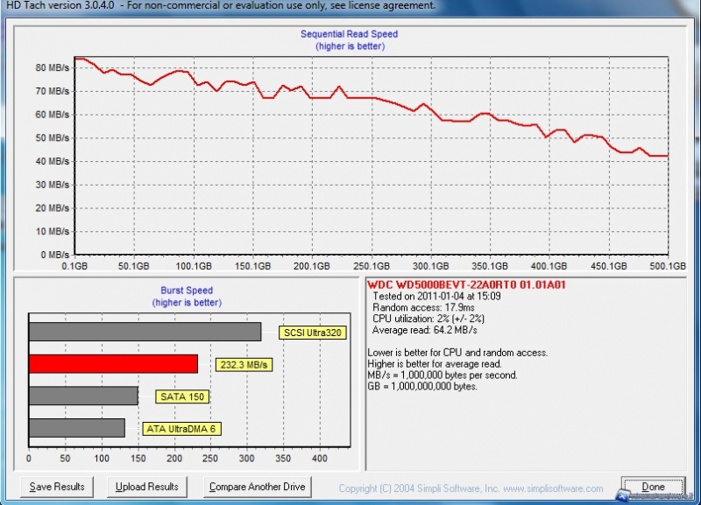Click the Save Results button
The height and width of the screenshot is (505, 701).
click(57, 487)
